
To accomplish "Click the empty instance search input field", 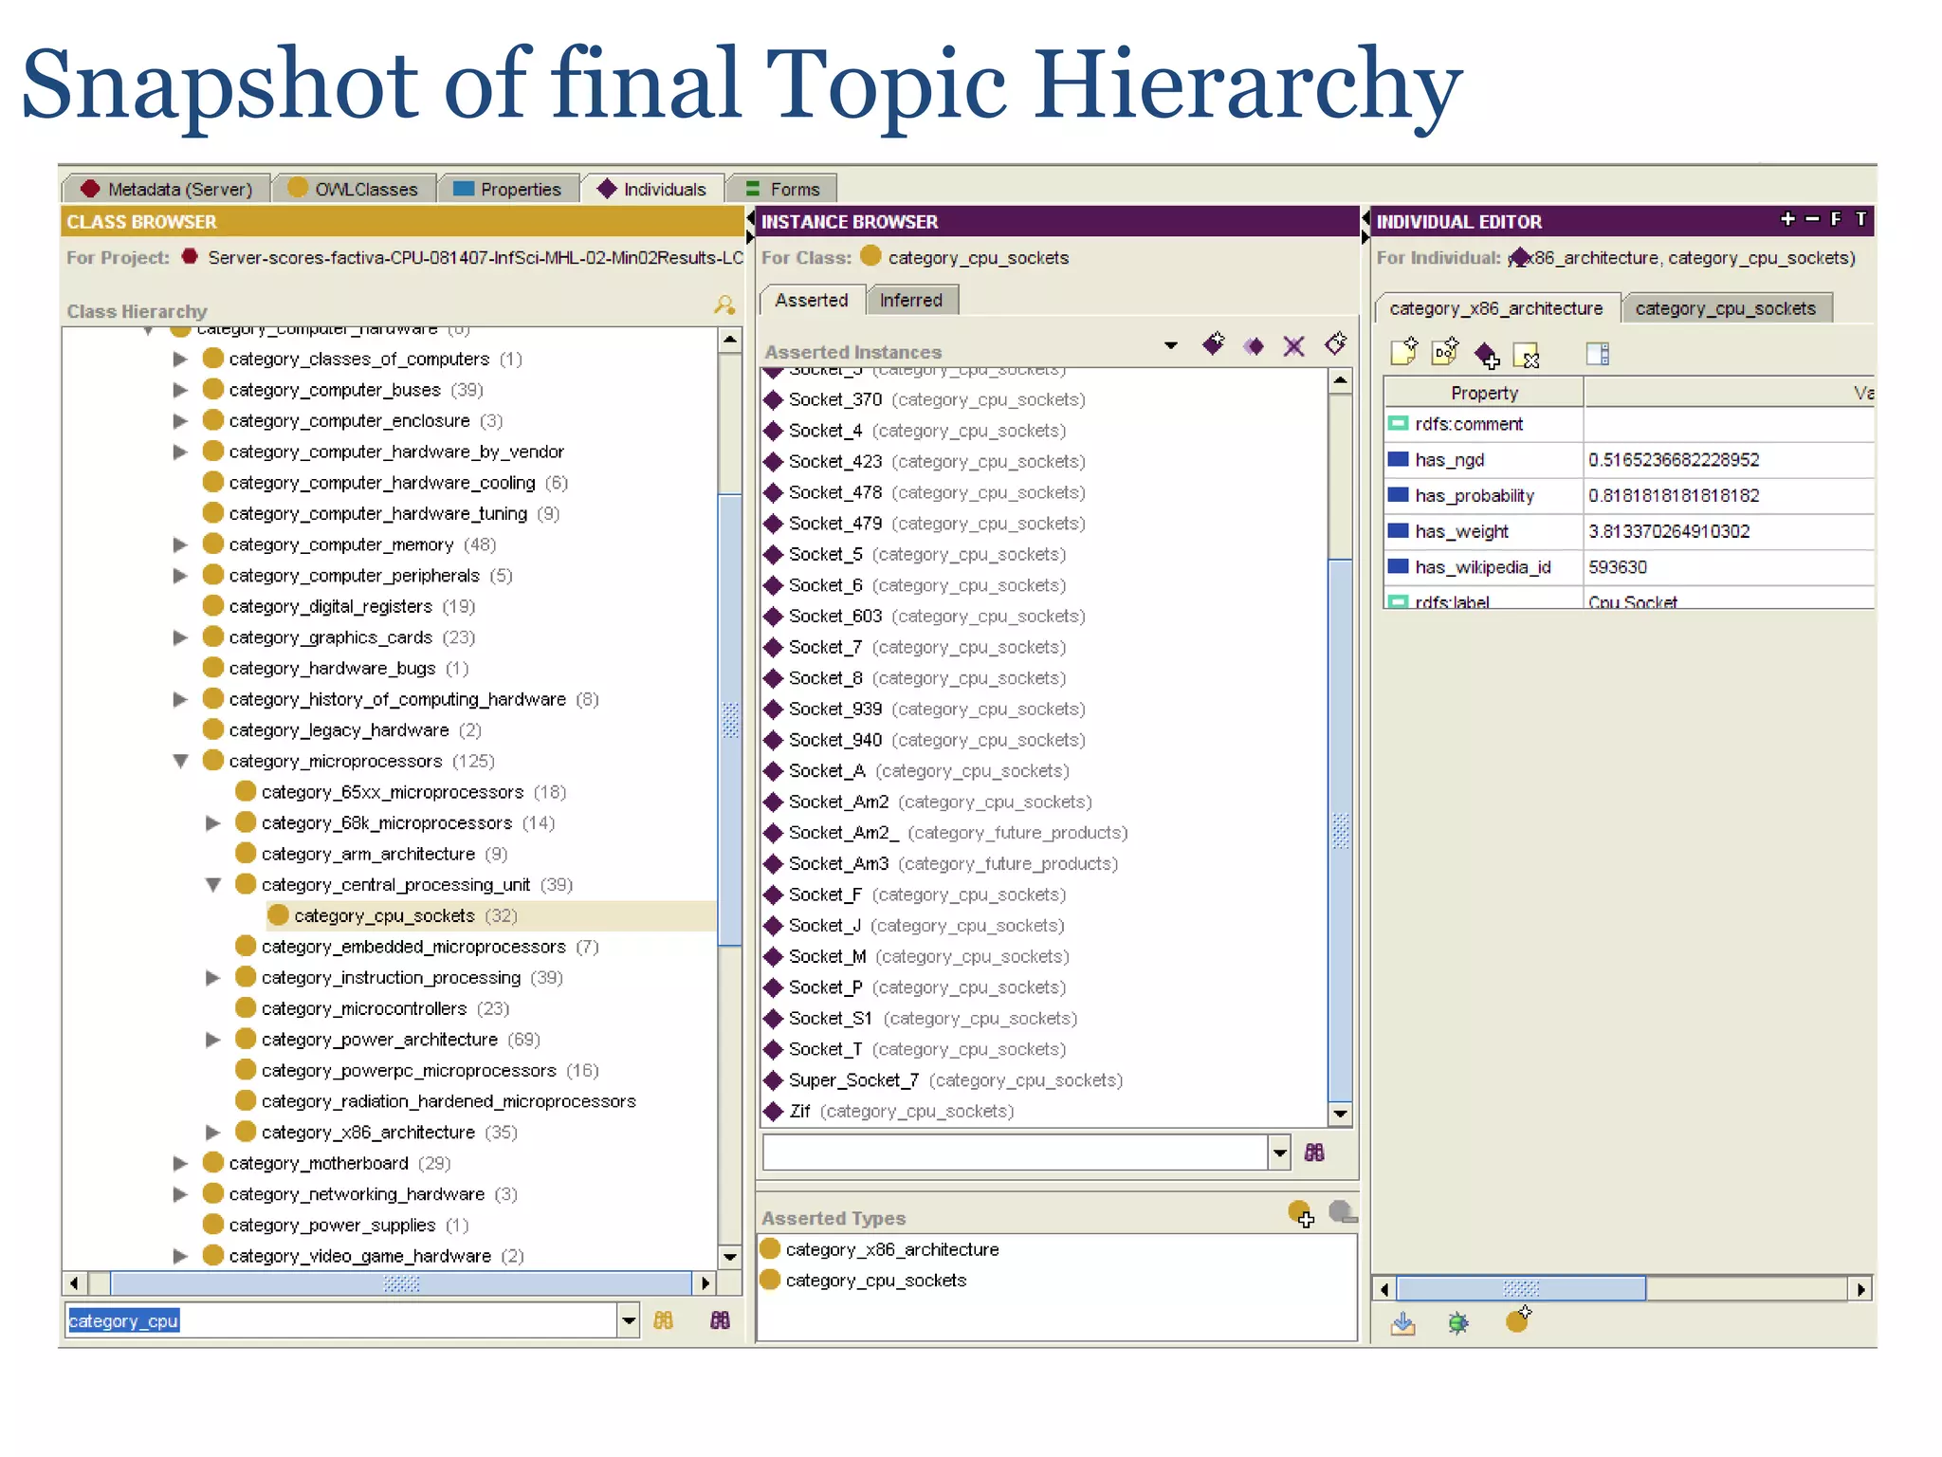I will pyautogui.click(x=1016, y=1153).
